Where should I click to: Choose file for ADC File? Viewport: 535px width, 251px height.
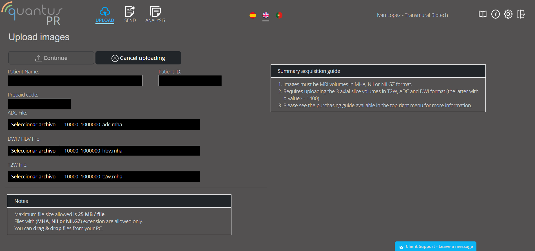pyautogui.click(x=34, y=125)
